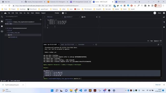
Task: Click the browser address bar URL
Action: [47, 6]
